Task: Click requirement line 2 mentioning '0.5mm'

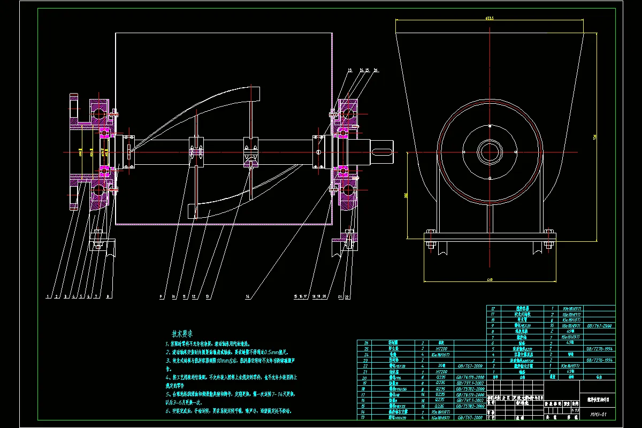Action: [228, 353]
